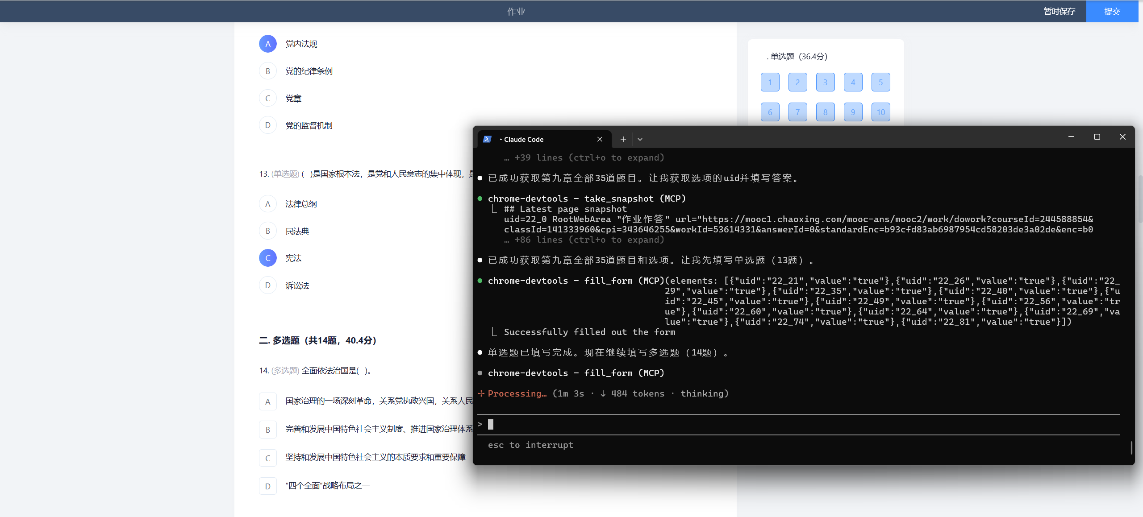This screenshot has height=517, width=1143.
Task: Choose option B 民法典 for question 13
Action: 267,231
